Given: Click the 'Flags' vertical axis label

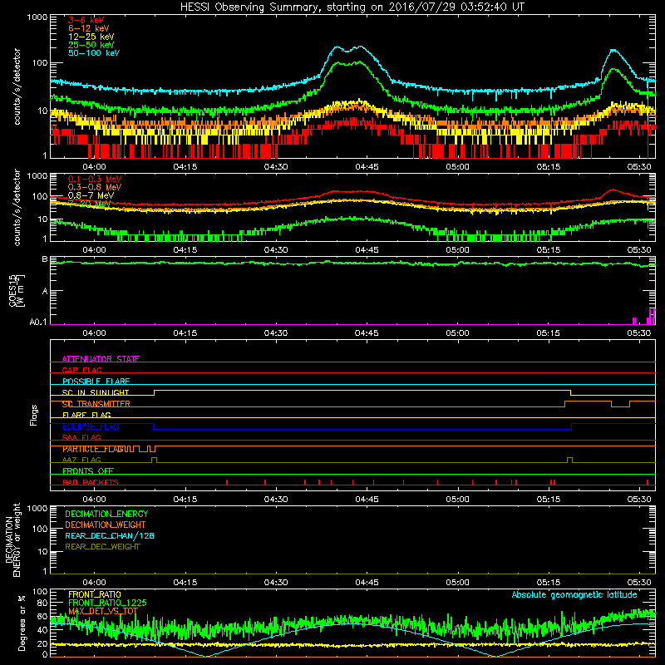Looking at the screenshot, I should pos(34,415).
